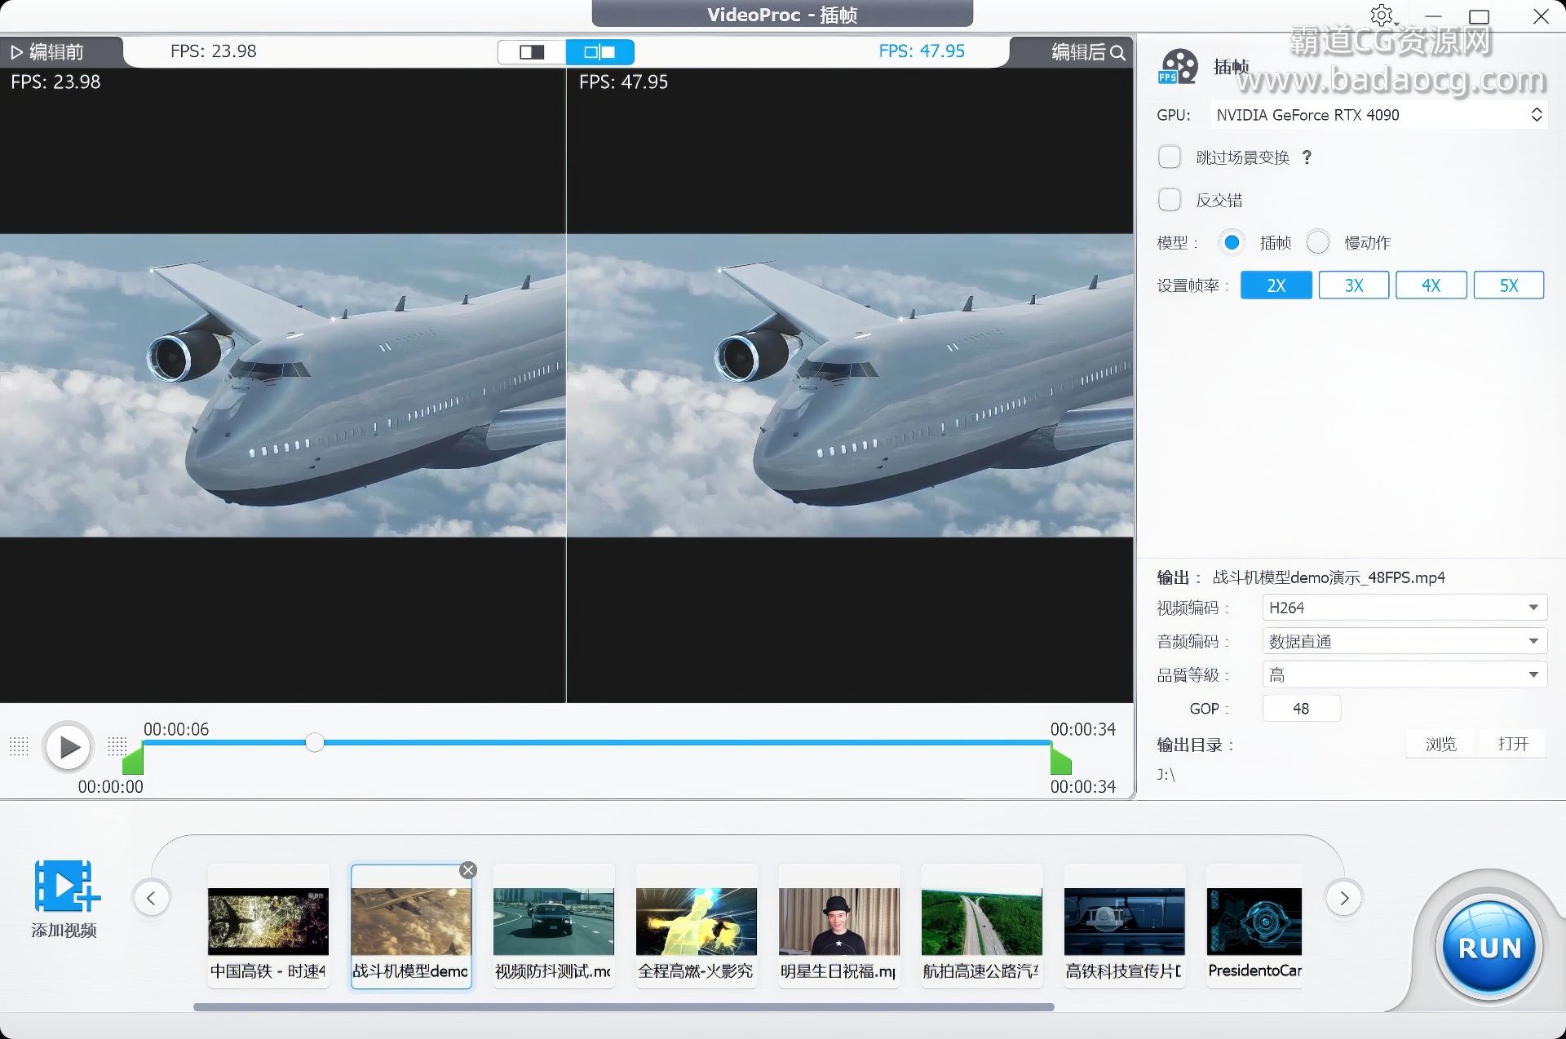1566x1039 pixels.
Task: Click the dotted grip left of play button
Action: coord(19,745)
